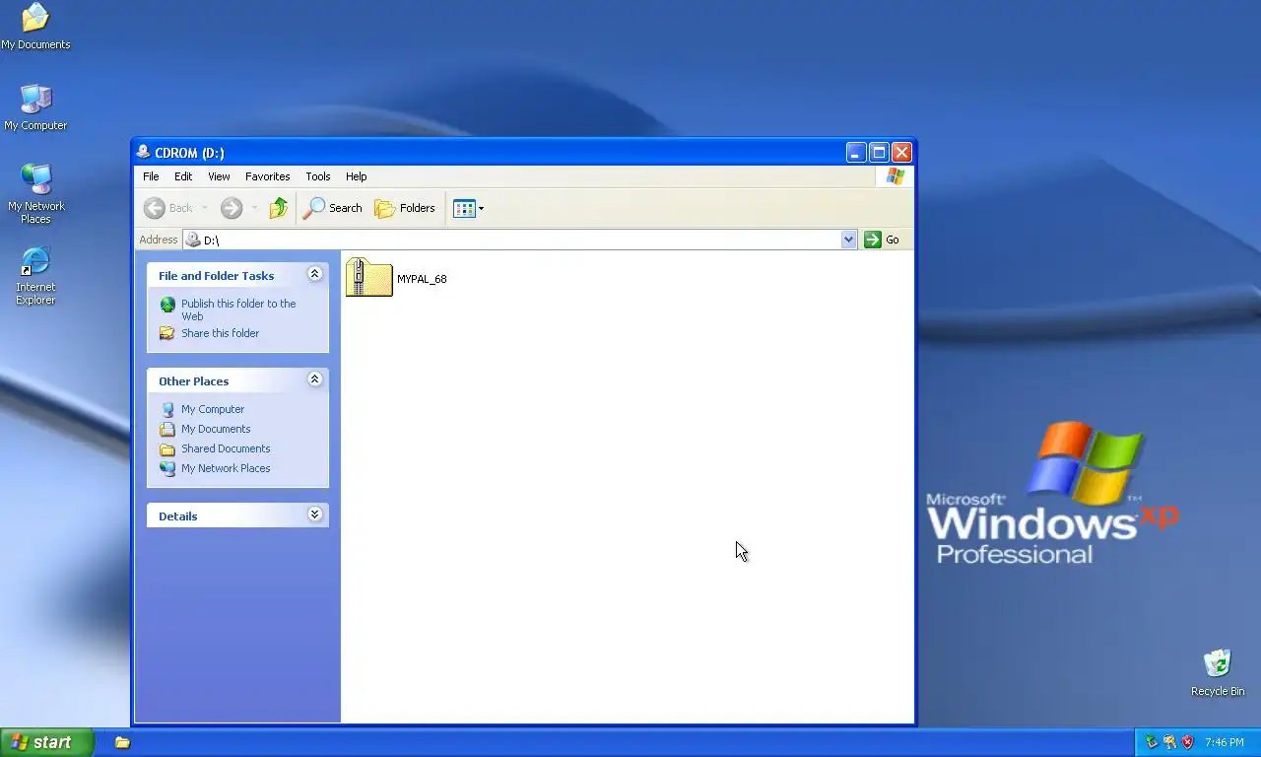
Task: Maximize the CDROM (D:) window
Action: point(879,153)
